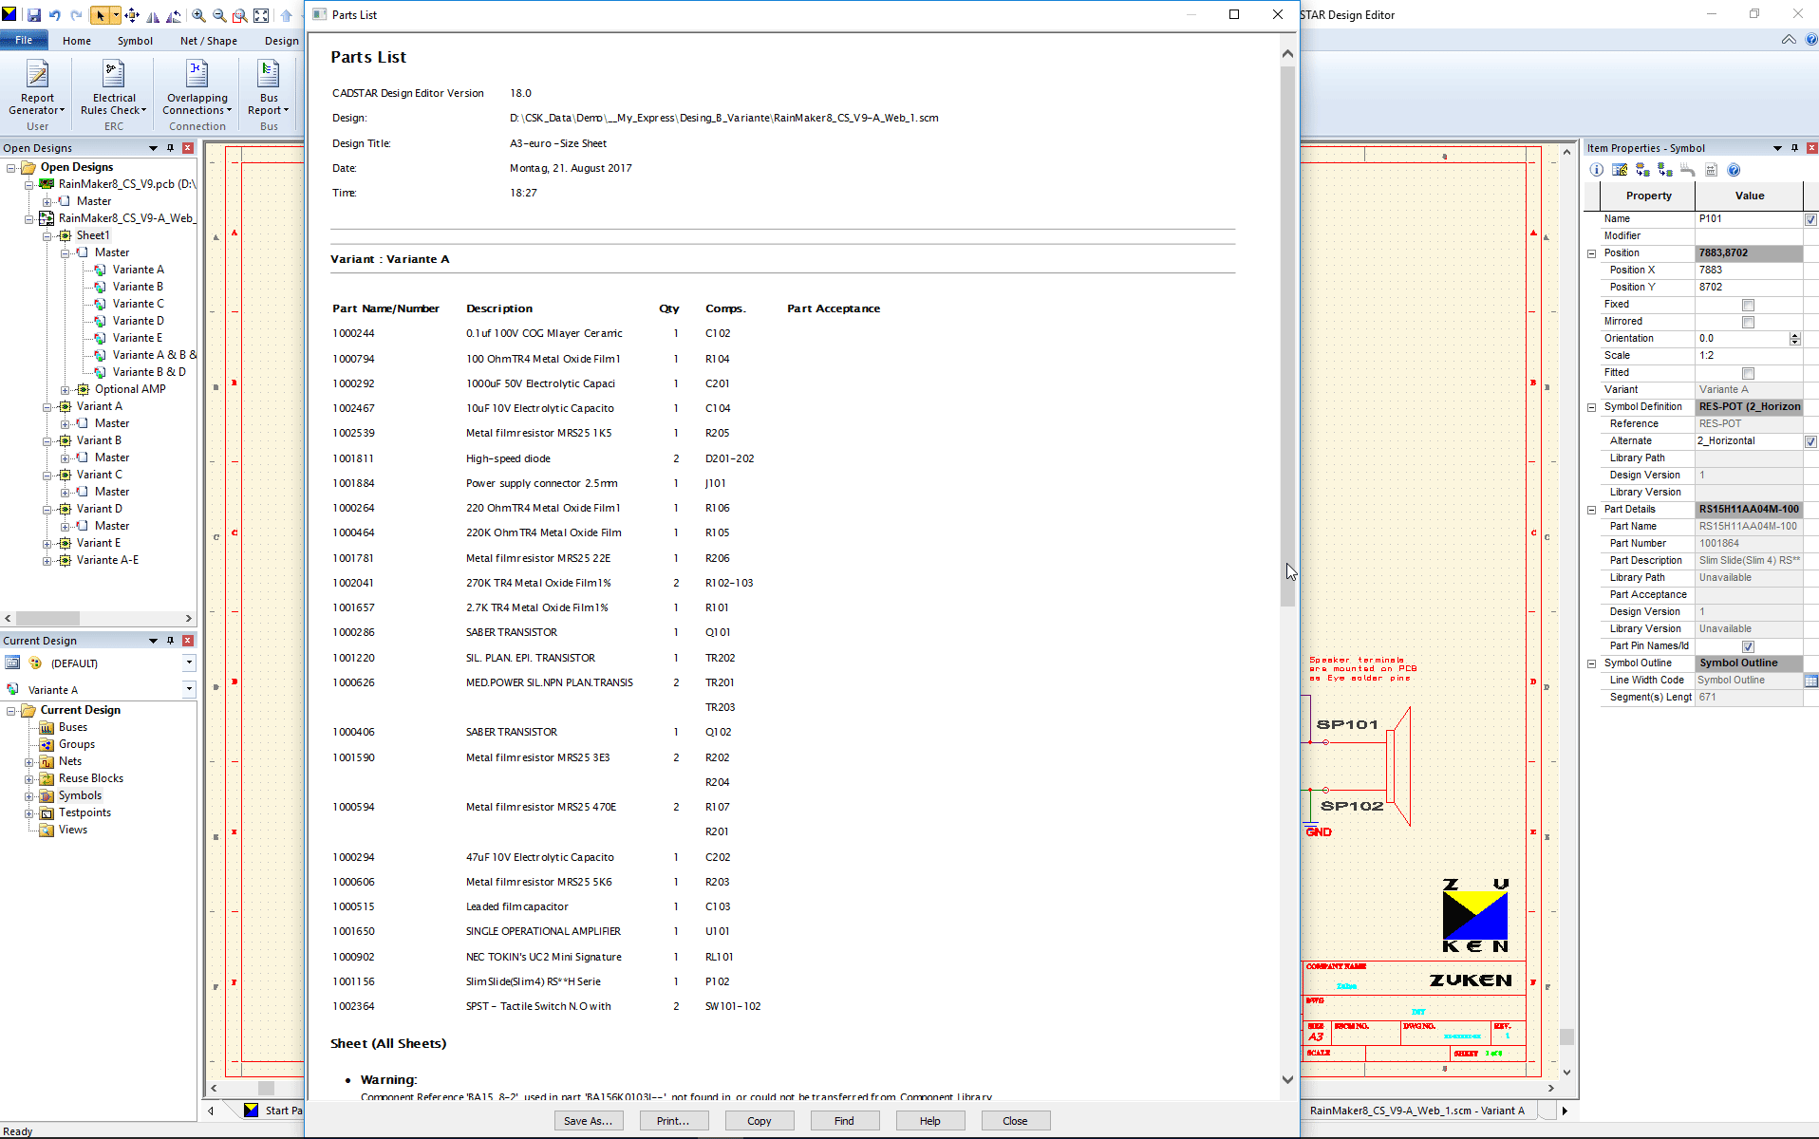
Task: Open the attributes table icon in Item Properties
Action: pos(1620,170)
